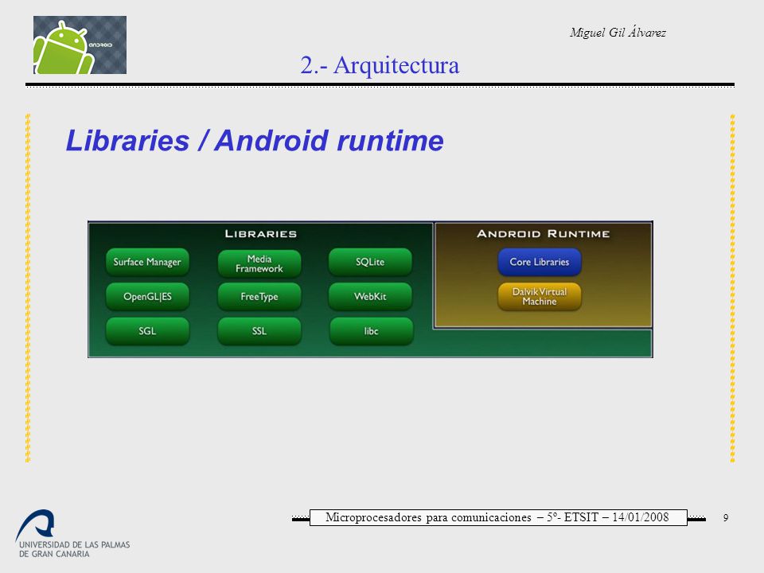Select the Dalvik Virtual Machine block

[x=540, y=297]
